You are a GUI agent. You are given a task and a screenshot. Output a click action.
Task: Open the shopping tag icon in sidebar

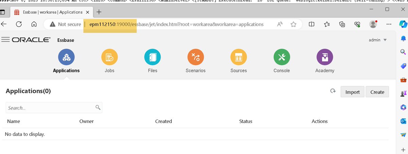(x=403, y=66)
